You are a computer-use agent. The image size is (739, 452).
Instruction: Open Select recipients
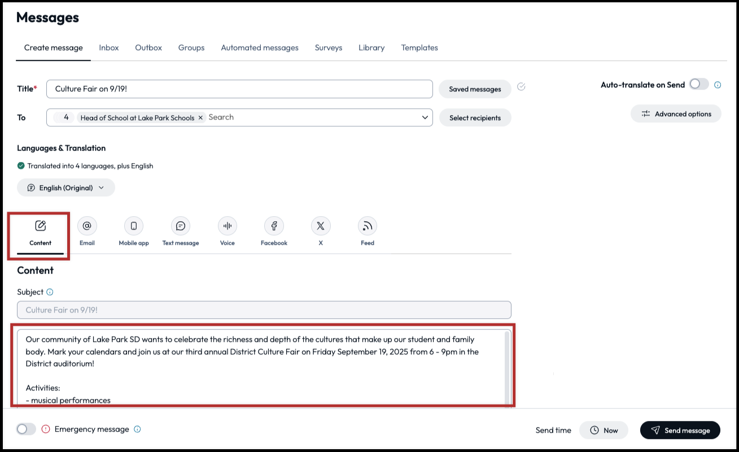[475, 117]
